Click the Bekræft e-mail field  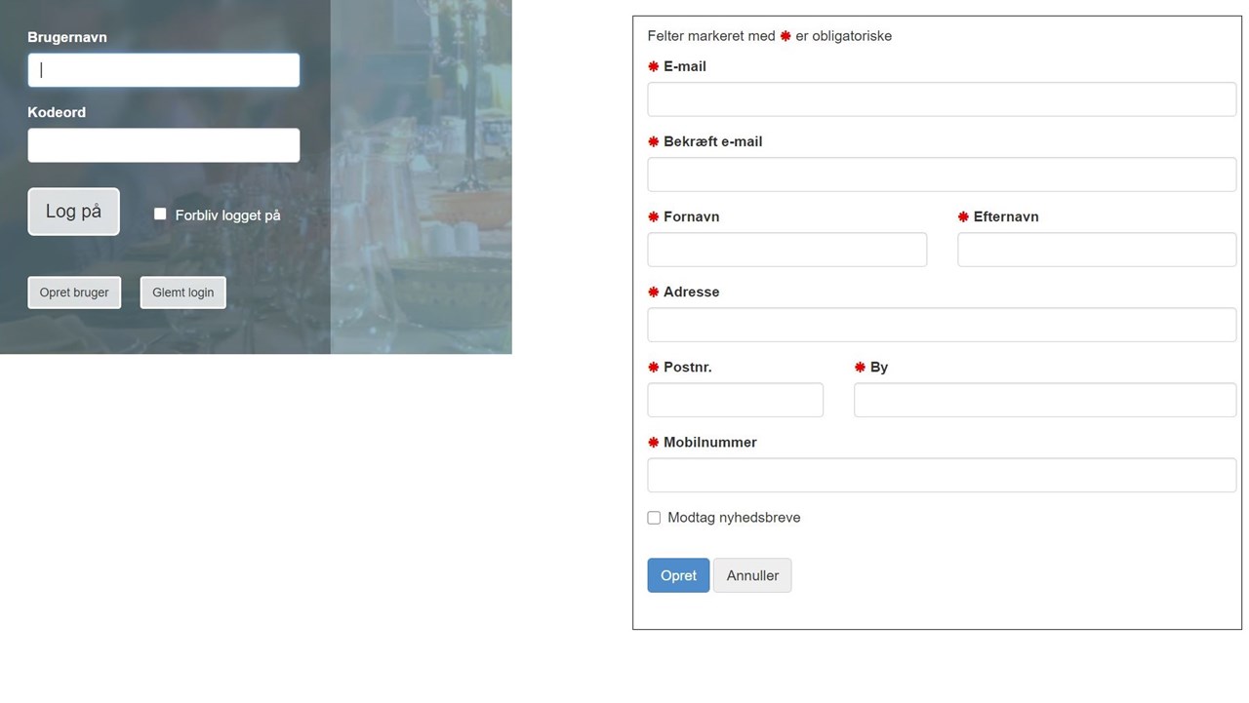coord(942,175)
